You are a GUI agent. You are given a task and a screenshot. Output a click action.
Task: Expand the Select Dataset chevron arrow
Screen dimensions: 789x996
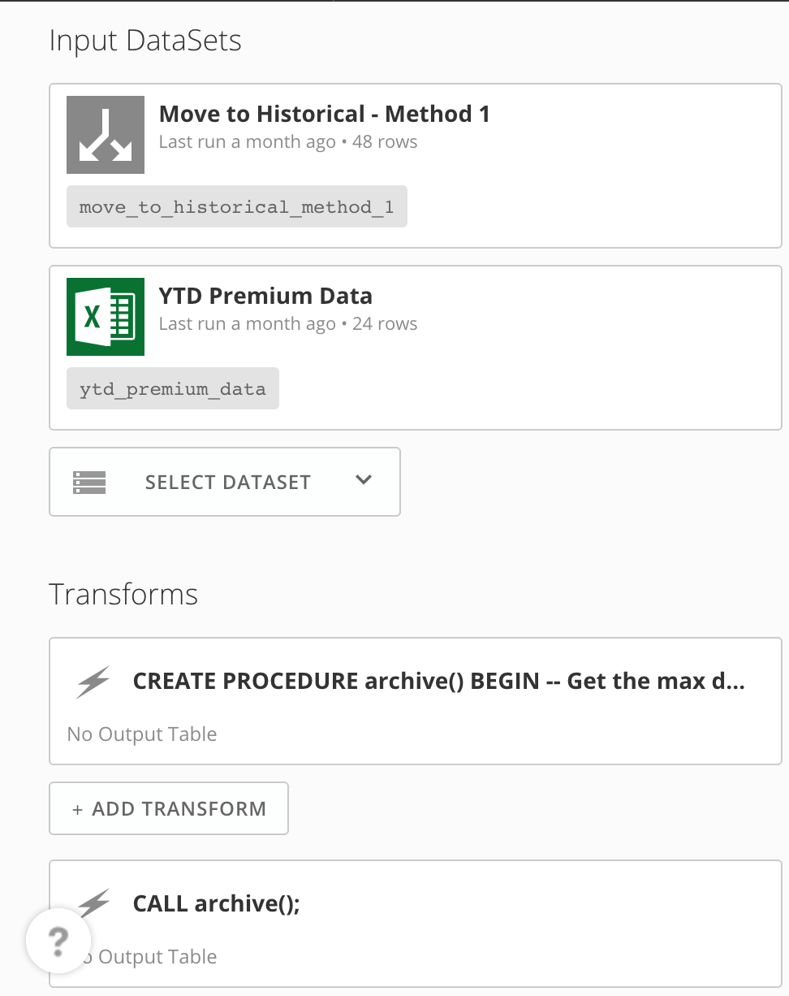click(364, 480)
